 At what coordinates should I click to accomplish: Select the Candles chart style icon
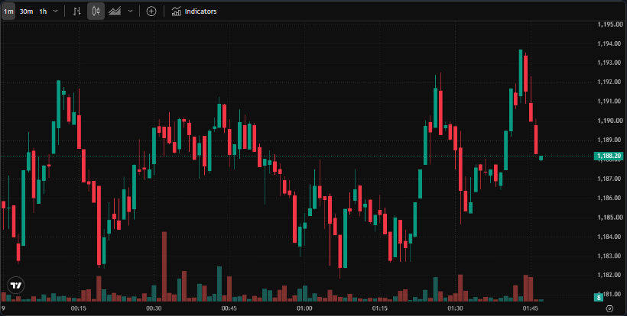96,11
